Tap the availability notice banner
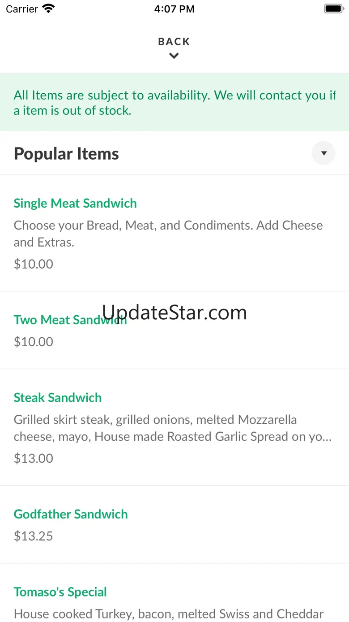 [x=174, y=102]
